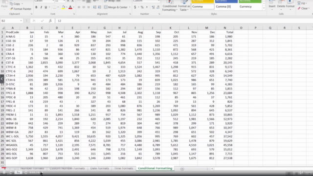Add a new sheet
The height and width of the screenshot is (176, 313).
pos(182,169)
